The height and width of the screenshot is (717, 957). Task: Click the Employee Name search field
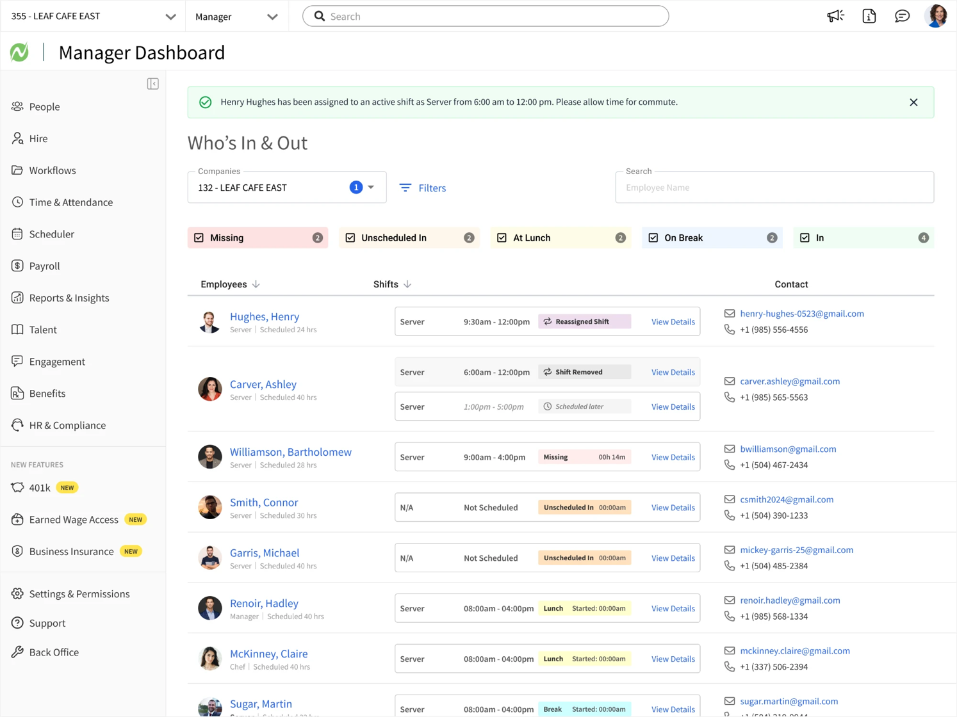[774, 188]
